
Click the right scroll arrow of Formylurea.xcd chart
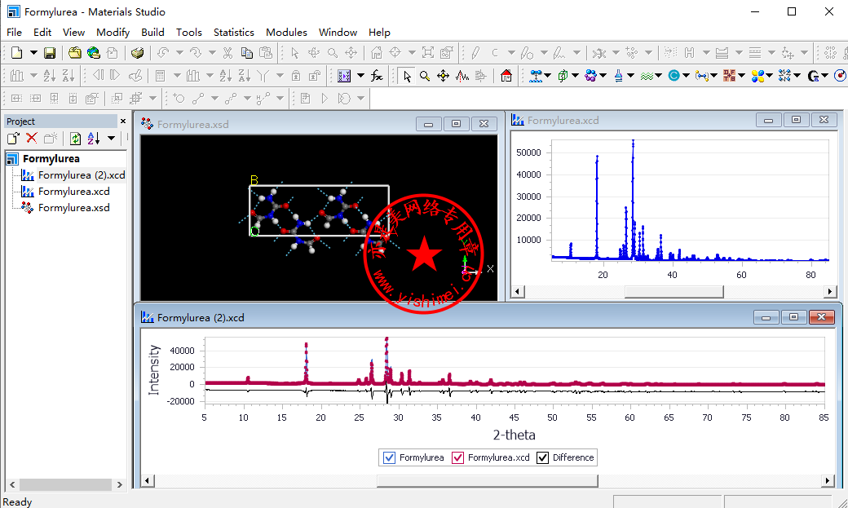coord(829,292)
